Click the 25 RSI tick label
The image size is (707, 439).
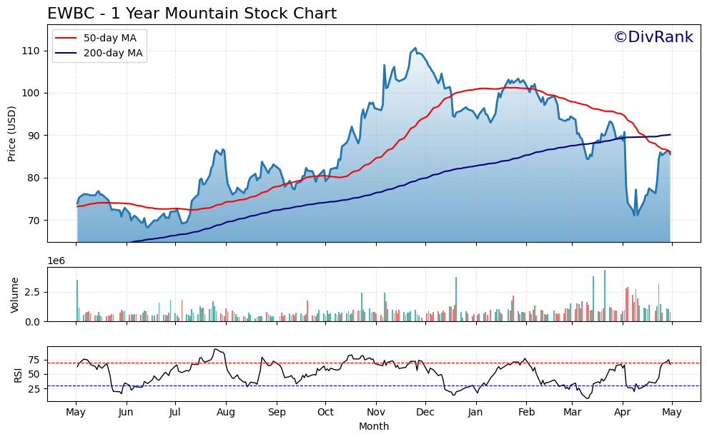tap(34, 388)
